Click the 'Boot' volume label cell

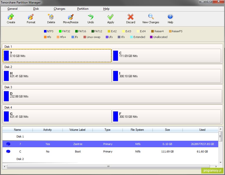point(78,151)
